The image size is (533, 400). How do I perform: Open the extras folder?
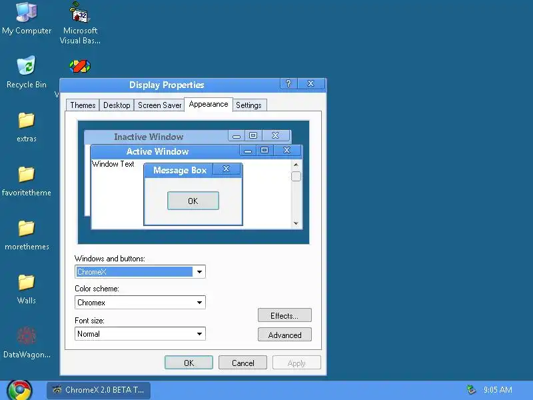tap(27, 127)
